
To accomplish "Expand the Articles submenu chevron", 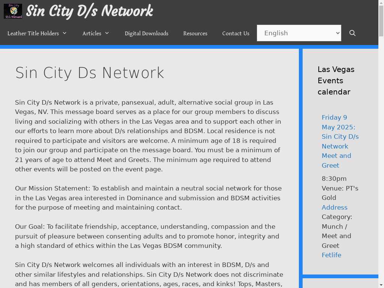I will 107,33.
